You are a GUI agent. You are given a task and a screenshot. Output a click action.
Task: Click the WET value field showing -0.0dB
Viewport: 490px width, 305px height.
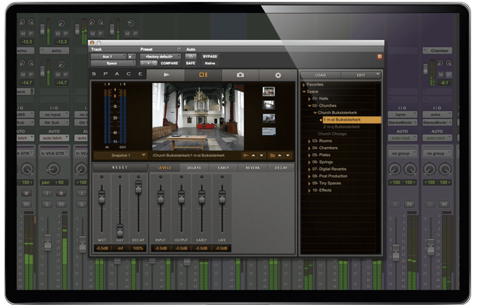click(102, 248)
